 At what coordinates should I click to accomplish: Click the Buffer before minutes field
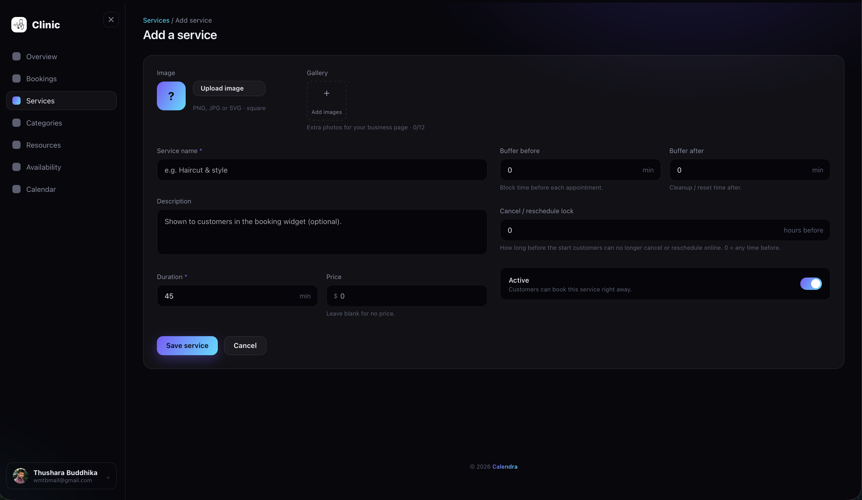click(580, 170)
